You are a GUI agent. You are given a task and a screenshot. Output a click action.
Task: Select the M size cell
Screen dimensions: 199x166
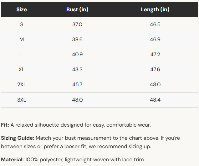pyautogui.click(x=22, y=39)
